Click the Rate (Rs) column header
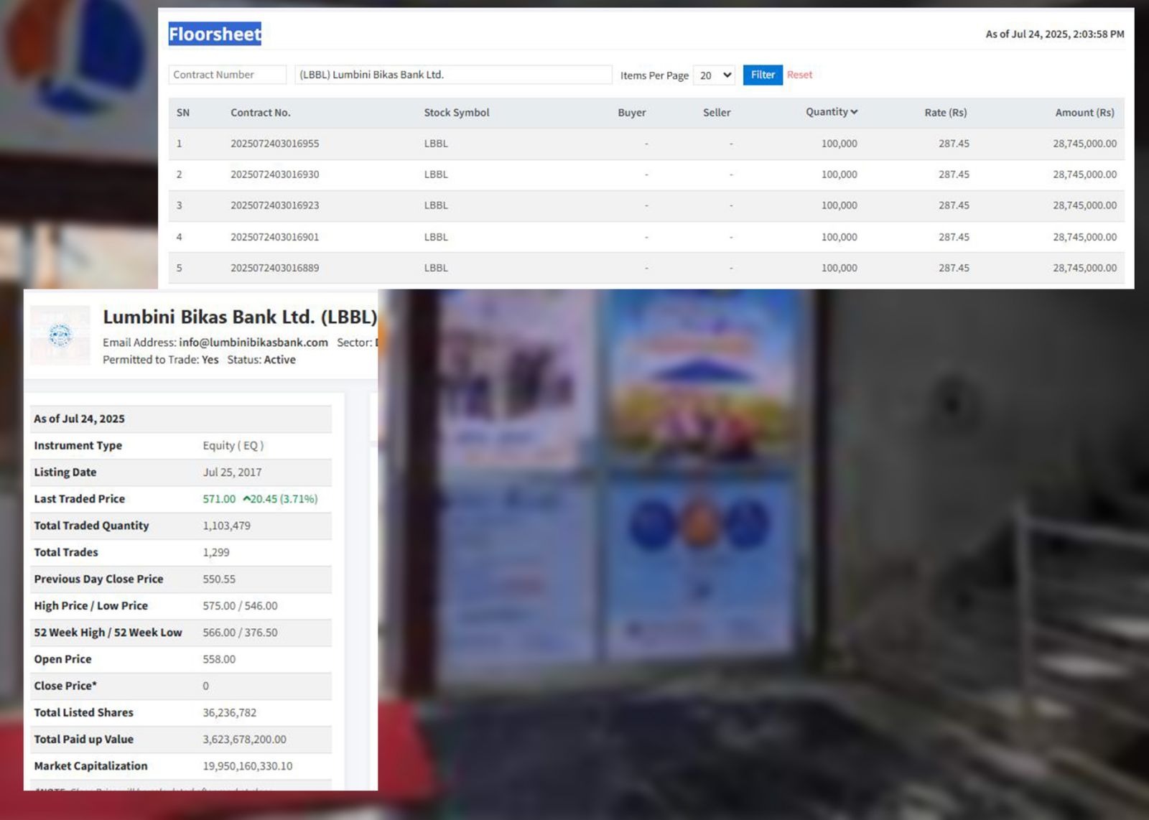Image resolution: width=1149 pixels, height=820 pixels. pyautogui.click(x=946, y=113)
